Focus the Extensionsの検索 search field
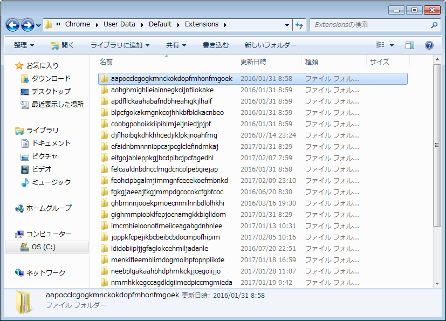446x321 pixels. 376,25
